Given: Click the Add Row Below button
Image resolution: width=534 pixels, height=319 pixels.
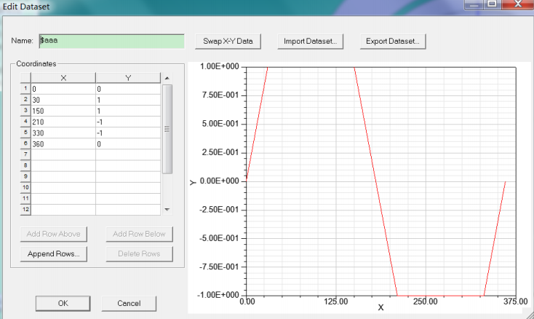Looking at the screenshot, I should click(x=139, y=234).
